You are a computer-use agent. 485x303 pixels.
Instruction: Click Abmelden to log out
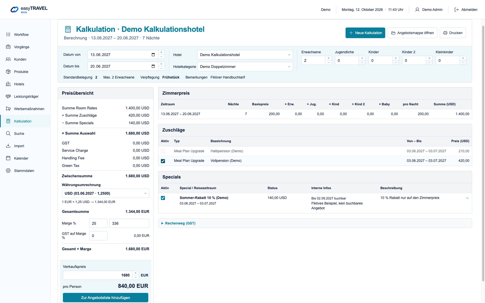[x=466, y=10]
